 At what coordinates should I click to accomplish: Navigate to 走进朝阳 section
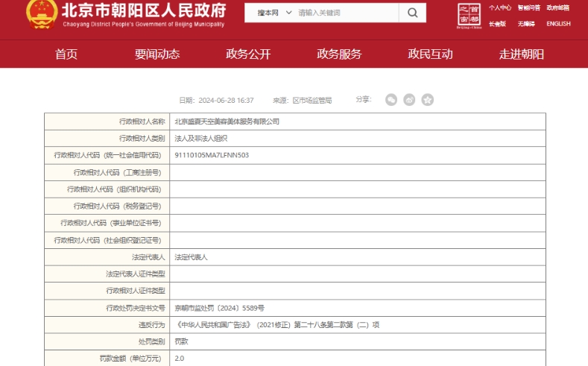[521, 54]
